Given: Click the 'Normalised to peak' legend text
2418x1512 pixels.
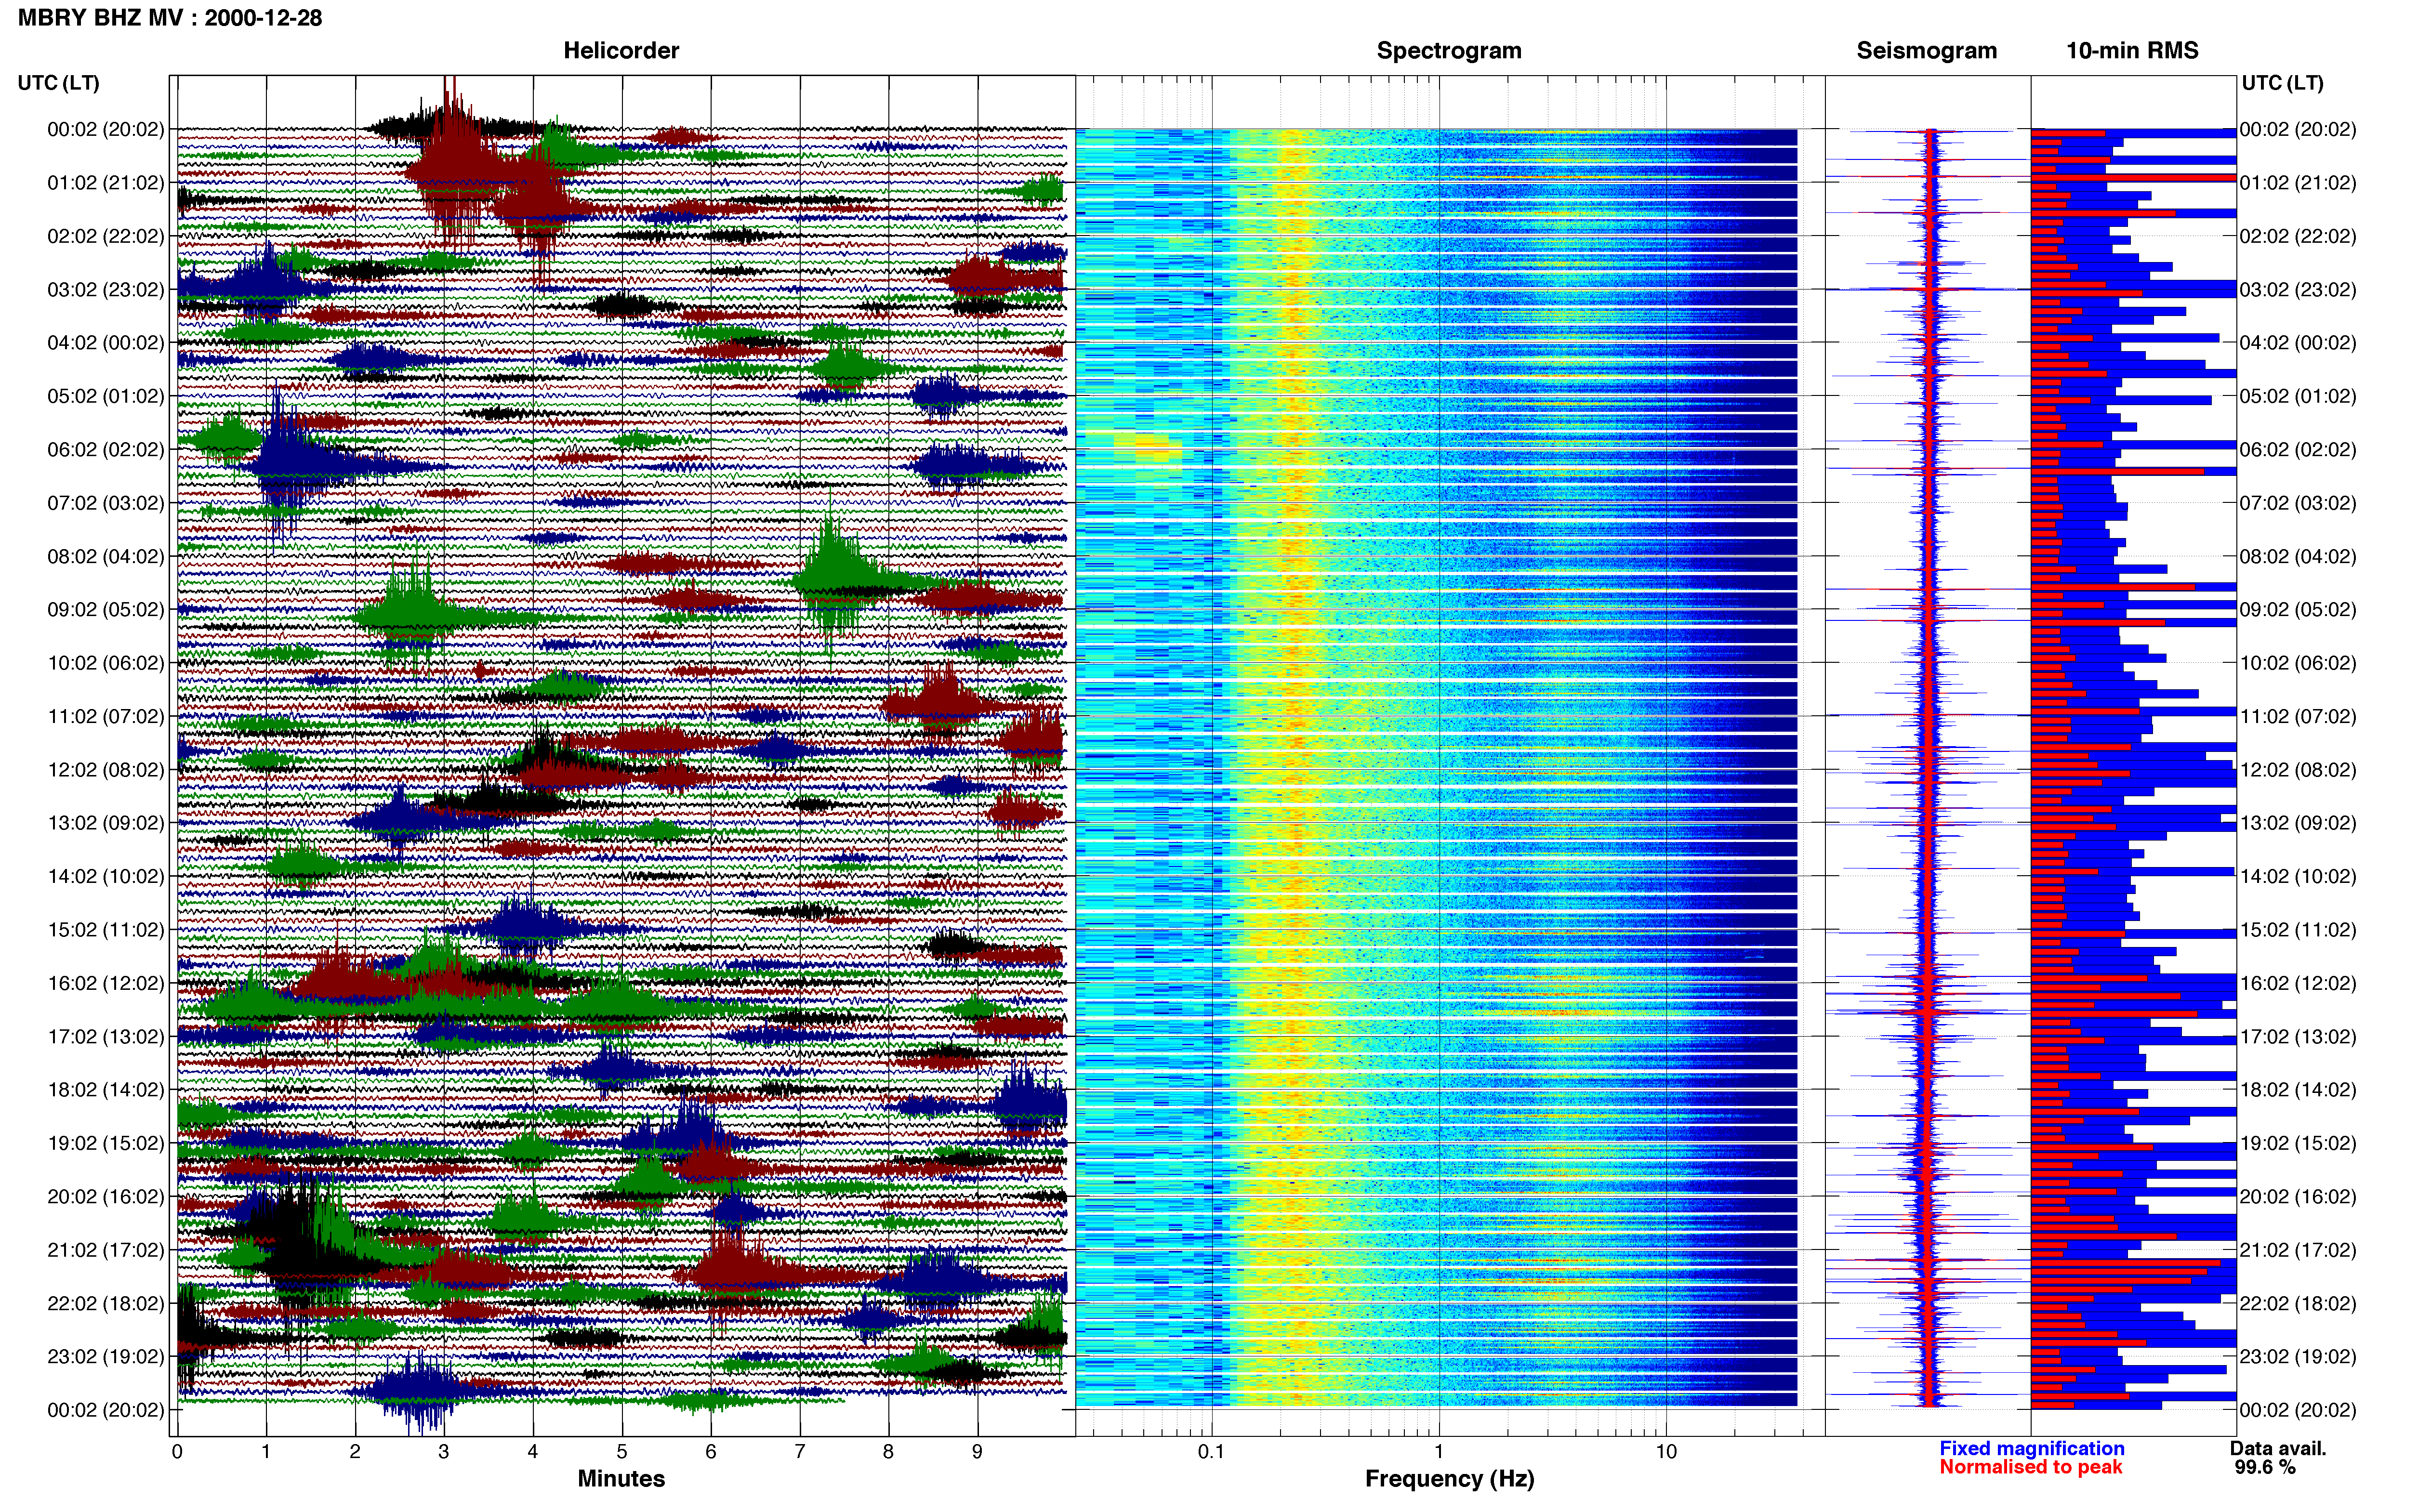Looking at the screenshot, I should pyautogui.click(x=2030, y=1467).
